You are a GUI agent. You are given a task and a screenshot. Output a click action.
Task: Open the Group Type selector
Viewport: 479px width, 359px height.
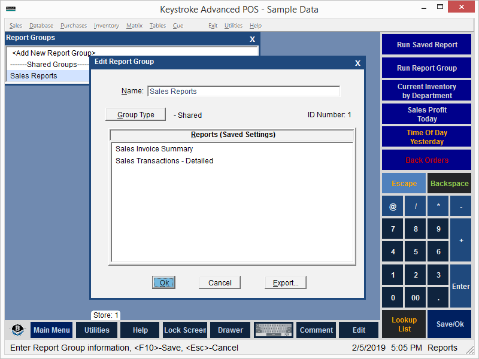[x=135, y=115]
